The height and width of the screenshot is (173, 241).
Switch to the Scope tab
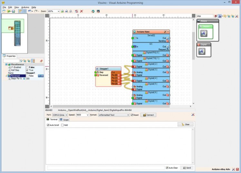click(64, 120)
